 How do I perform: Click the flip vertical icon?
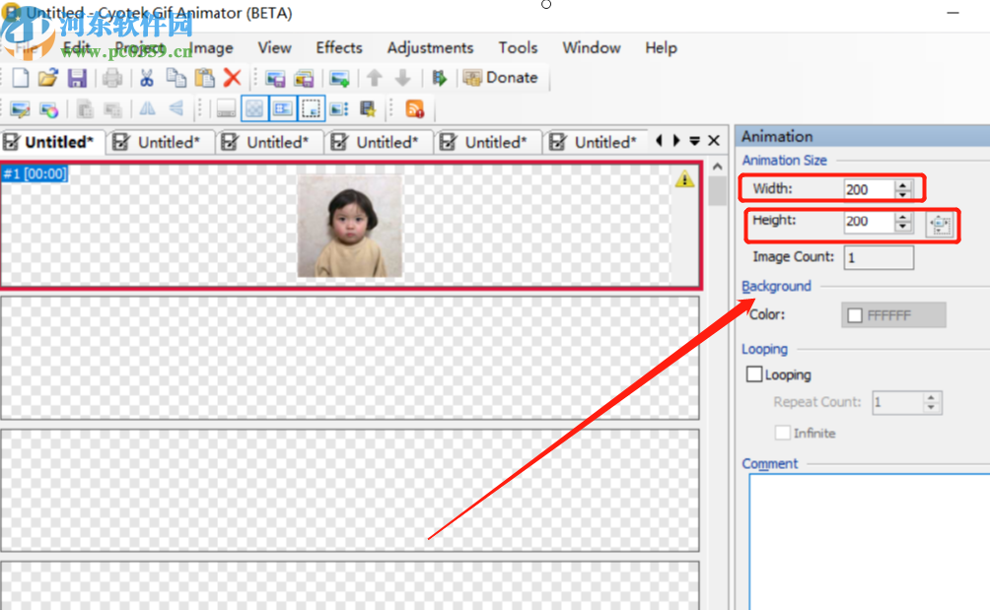[177, 109]
